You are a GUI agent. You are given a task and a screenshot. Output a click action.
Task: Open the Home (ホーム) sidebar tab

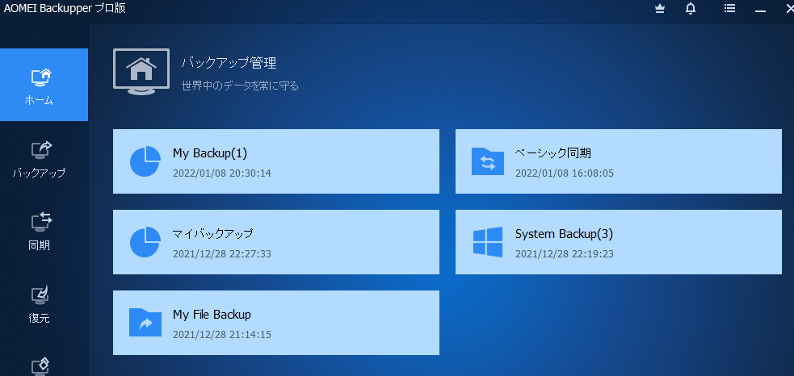pos(44,85)
